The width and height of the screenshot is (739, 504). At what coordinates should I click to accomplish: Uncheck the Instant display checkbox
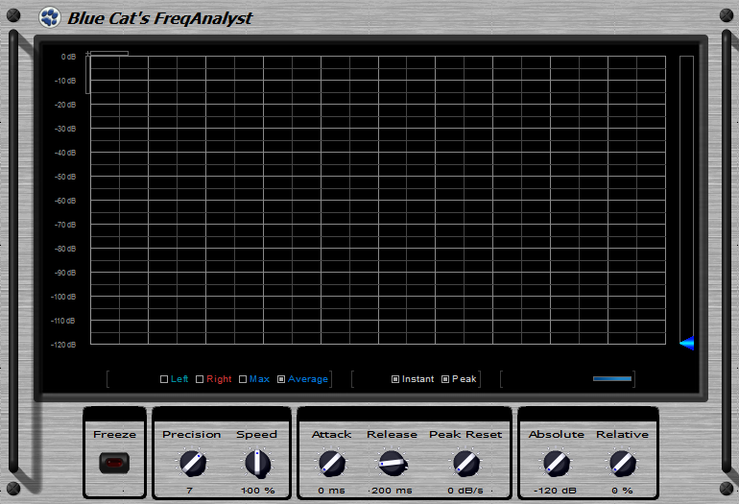tap(395, 379)
